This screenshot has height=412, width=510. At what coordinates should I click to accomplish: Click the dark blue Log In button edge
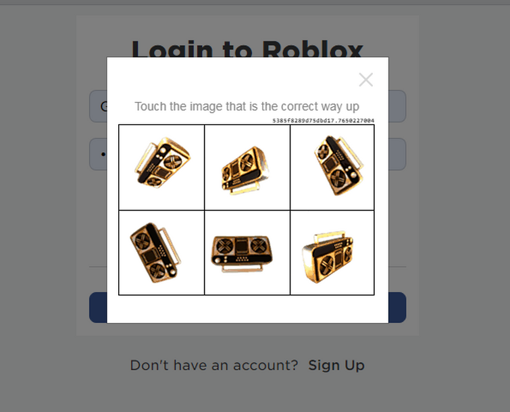(x=98, y=307)
